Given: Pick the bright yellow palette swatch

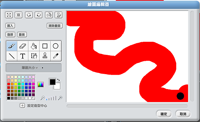Looking at the screenshot, I should (16, 84).
